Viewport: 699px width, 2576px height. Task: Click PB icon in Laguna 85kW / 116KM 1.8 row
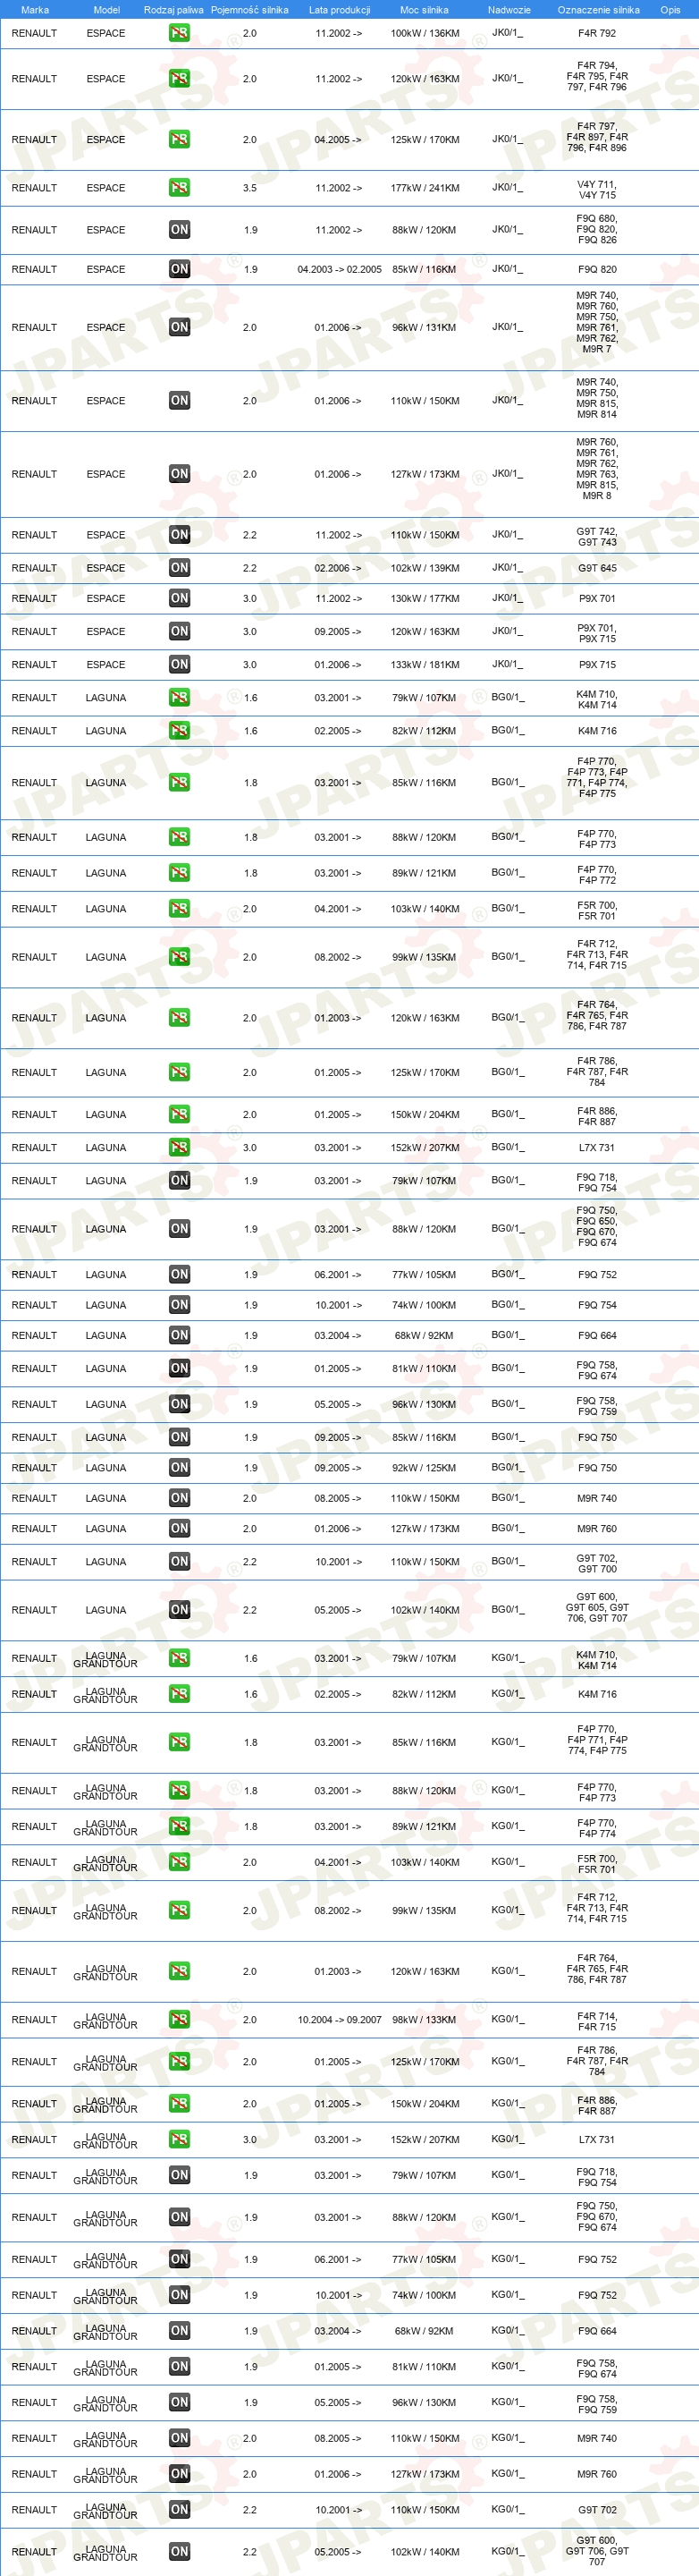pyautogui.click(x=179, y=783)
